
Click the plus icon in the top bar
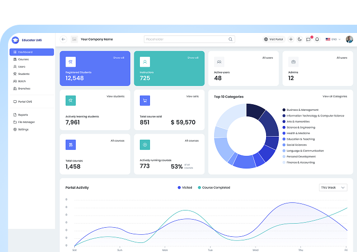coord(291,39)
